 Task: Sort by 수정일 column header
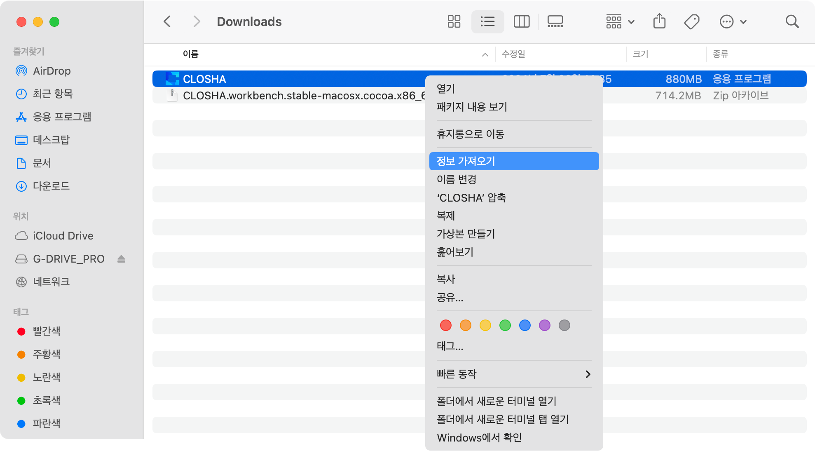(513, 54)
